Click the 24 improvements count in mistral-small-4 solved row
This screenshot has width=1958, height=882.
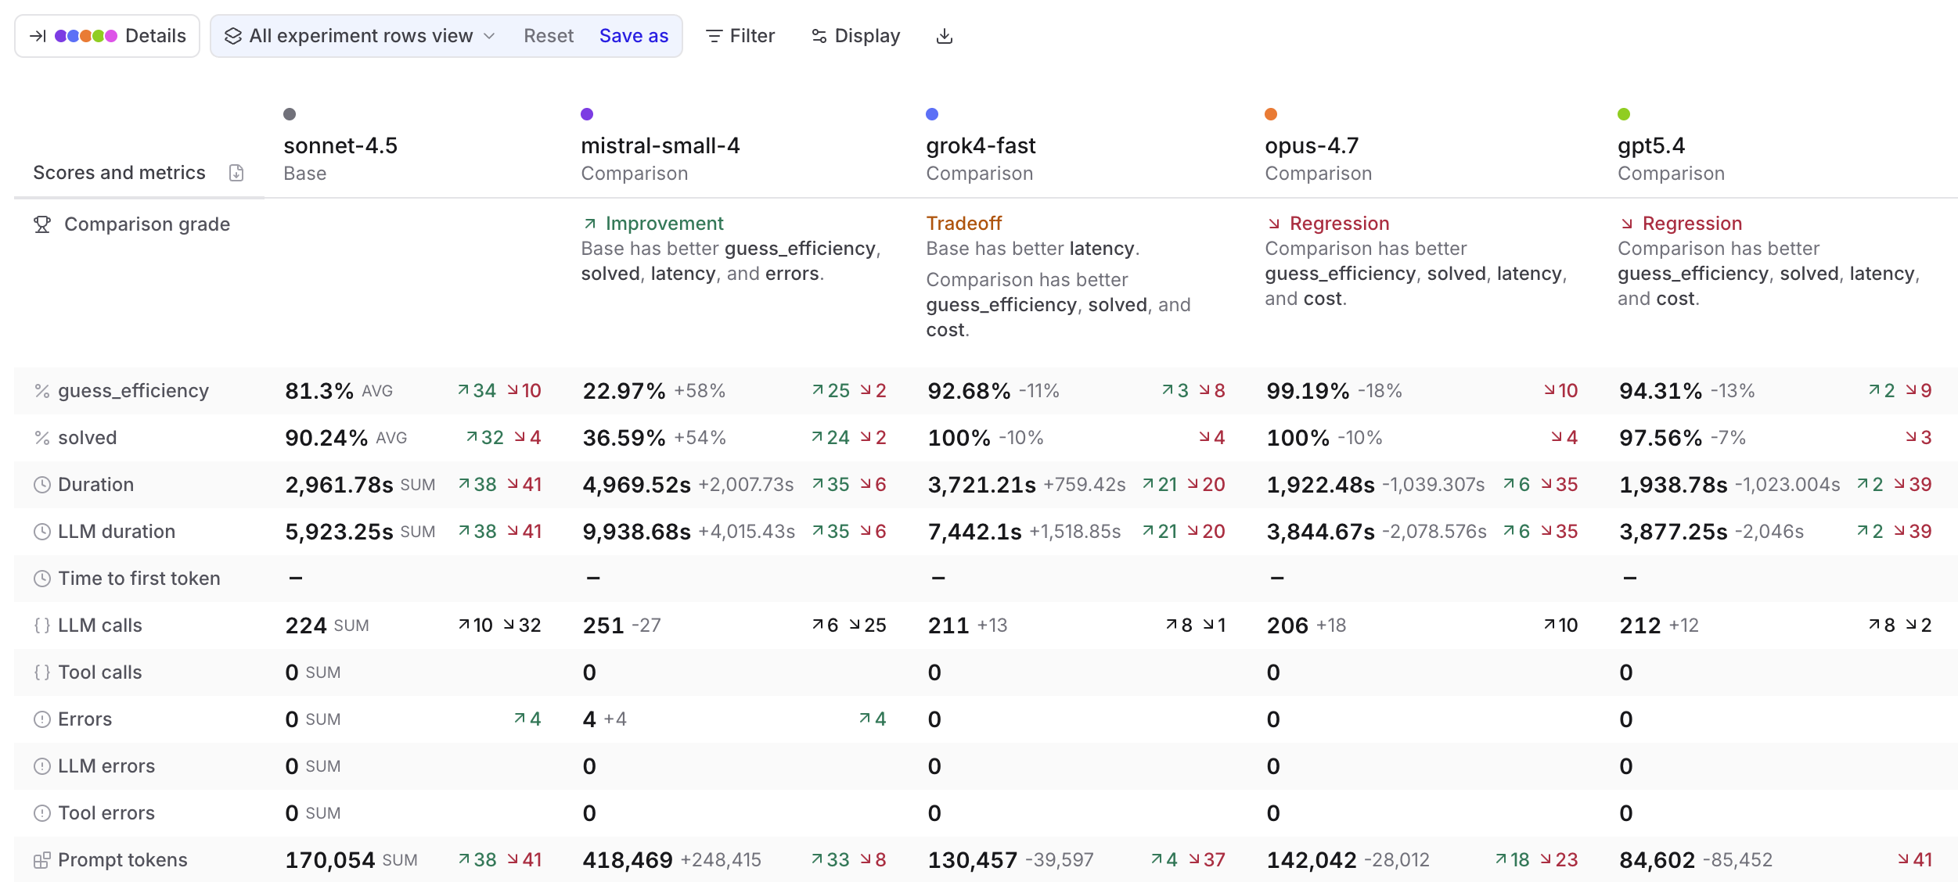click(x=831, y=438)
